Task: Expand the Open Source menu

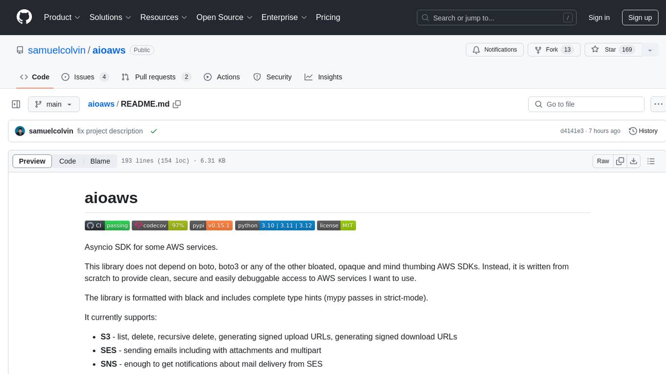Action: (x=224, y=17)
